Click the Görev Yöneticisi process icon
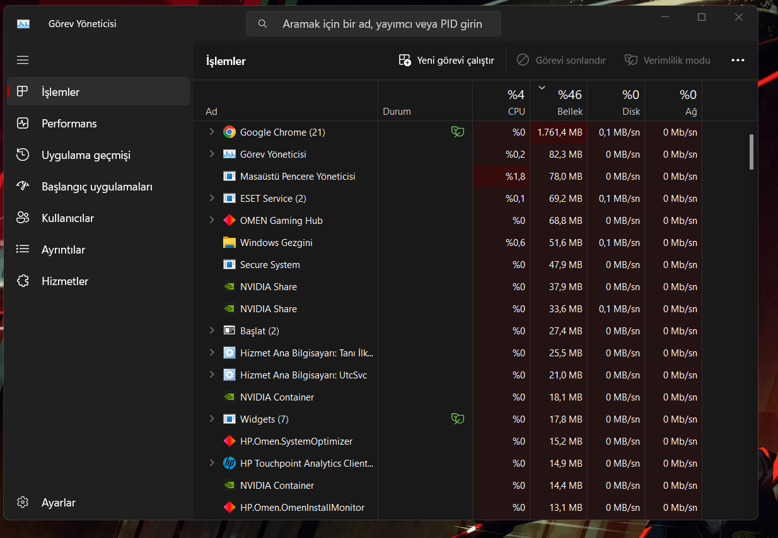The image size is (778, 538). click(x=229, y=155)
